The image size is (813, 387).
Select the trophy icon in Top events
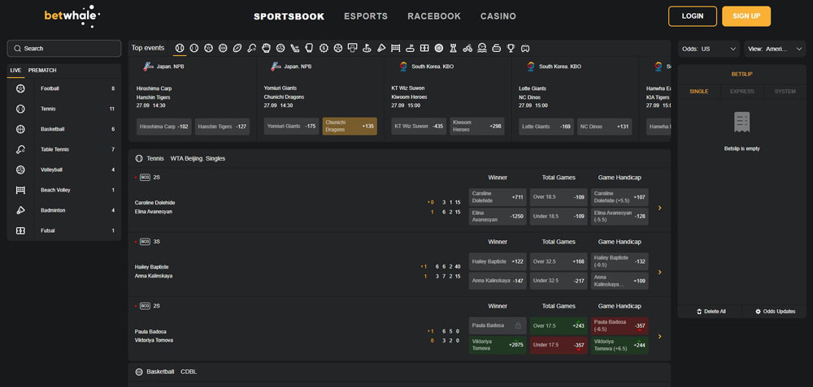(511, 48)
